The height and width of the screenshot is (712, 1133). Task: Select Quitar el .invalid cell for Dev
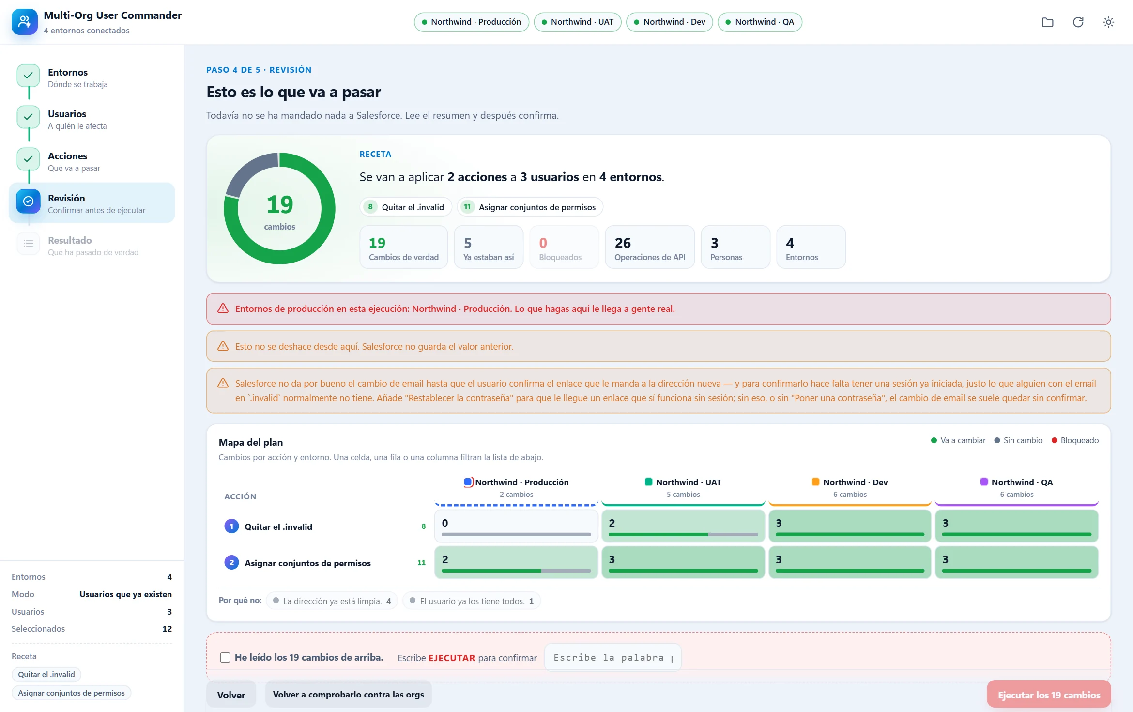850,526
